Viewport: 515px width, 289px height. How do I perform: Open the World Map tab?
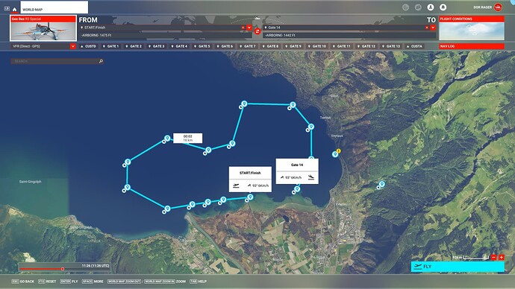[54, 7]
